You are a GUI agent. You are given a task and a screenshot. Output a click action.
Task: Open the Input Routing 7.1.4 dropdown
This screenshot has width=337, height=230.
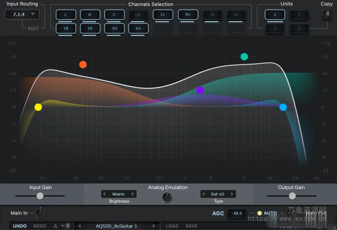click(22, 14)
